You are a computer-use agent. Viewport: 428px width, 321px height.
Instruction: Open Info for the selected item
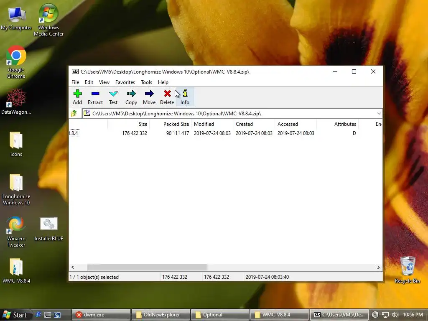185,97
